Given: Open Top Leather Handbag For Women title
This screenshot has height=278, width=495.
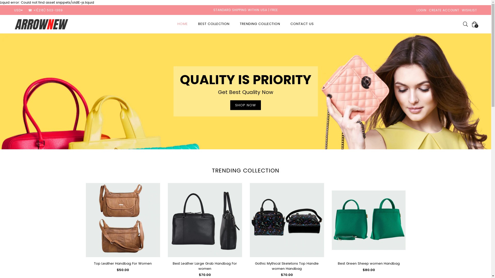Looking at the screenshot, I should pos(123,264).
